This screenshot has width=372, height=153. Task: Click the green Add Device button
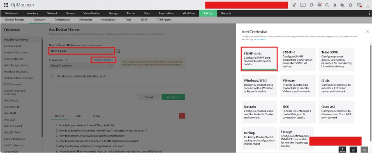point(173,97)
